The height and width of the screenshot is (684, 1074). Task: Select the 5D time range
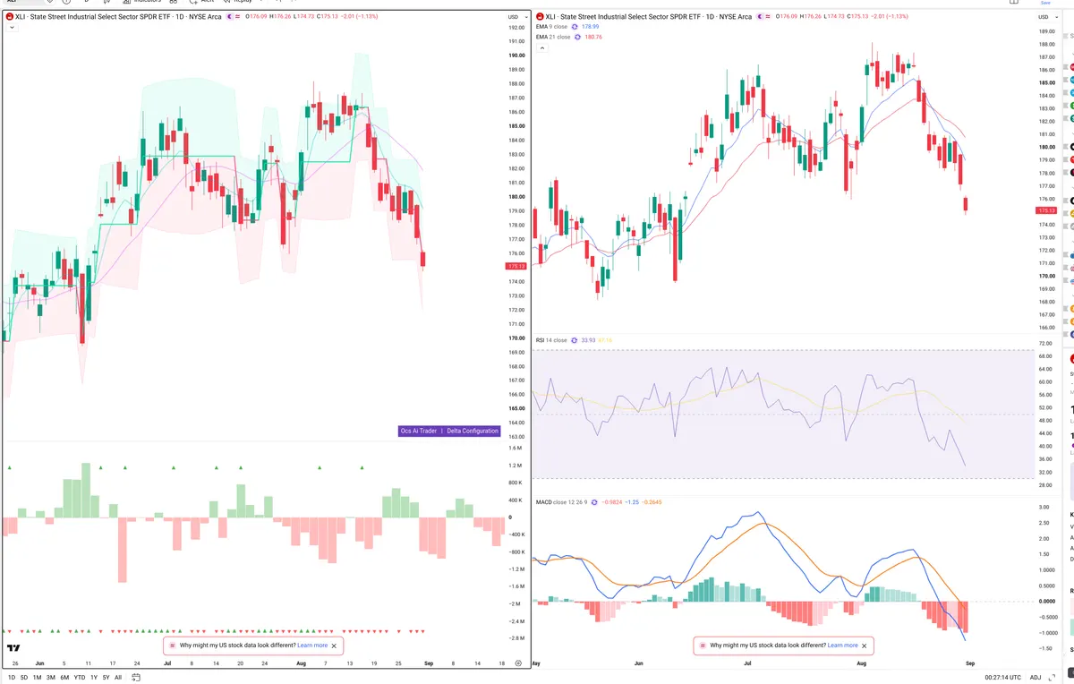24,678
